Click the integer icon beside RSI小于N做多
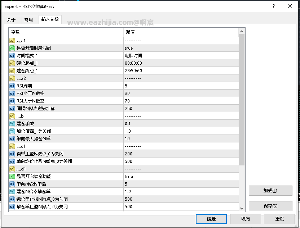This screenshot has width=300, height=228. [x=12, y=93]
